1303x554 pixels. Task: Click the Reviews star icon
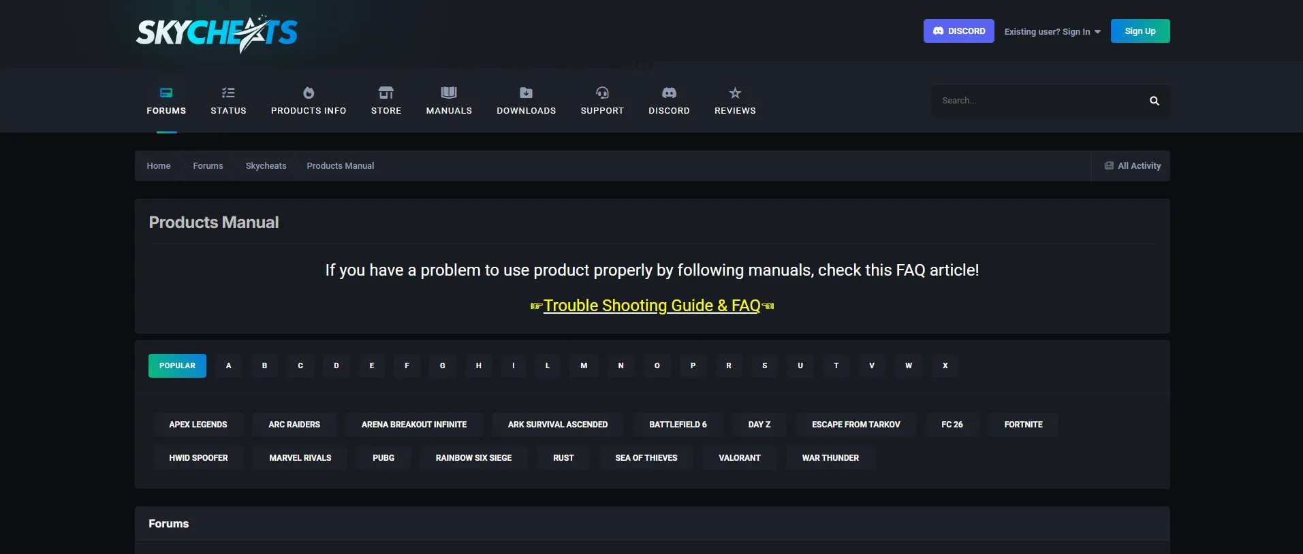click(735, 93)
